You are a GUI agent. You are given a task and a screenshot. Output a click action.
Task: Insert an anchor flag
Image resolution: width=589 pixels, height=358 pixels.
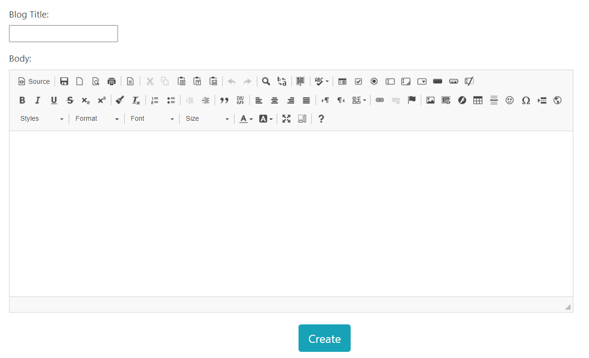412,100
